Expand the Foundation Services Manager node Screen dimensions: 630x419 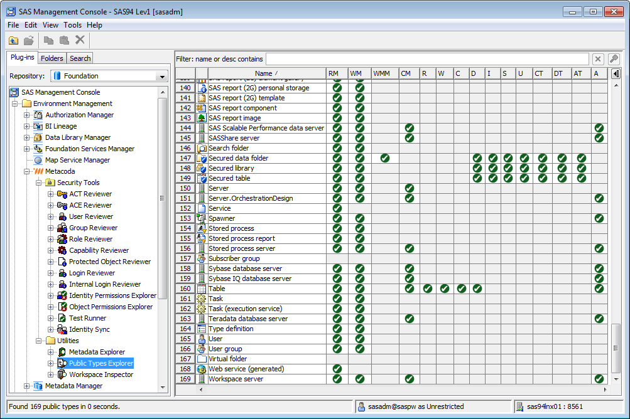pos(26,149)
